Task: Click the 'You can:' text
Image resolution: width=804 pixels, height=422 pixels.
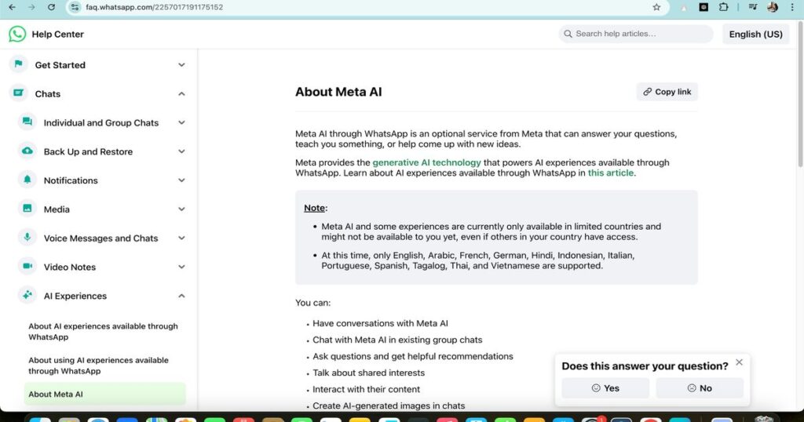Action: pos(312,303)
